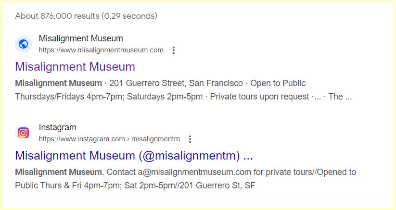
Task: Open the Misalignment Museum (@misalignmentm) title link
Action: pos(134,155)
